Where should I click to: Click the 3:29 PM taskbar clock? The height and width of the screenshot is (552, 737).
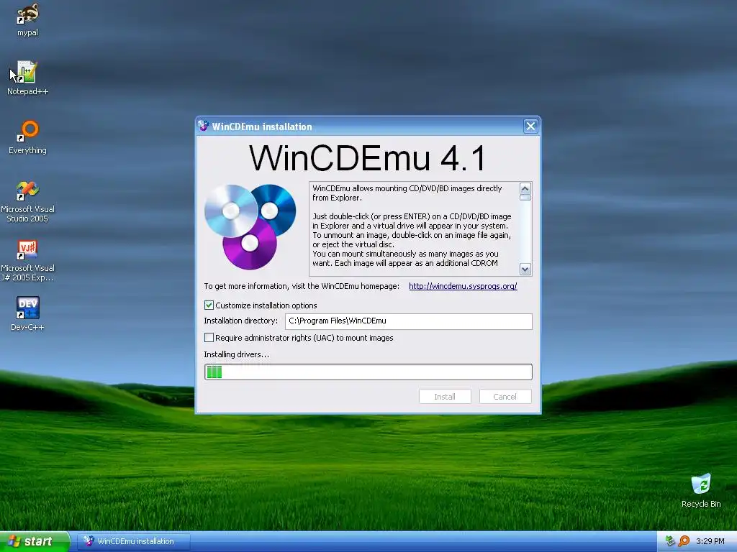pyautogui.click(x=710, y=541)
